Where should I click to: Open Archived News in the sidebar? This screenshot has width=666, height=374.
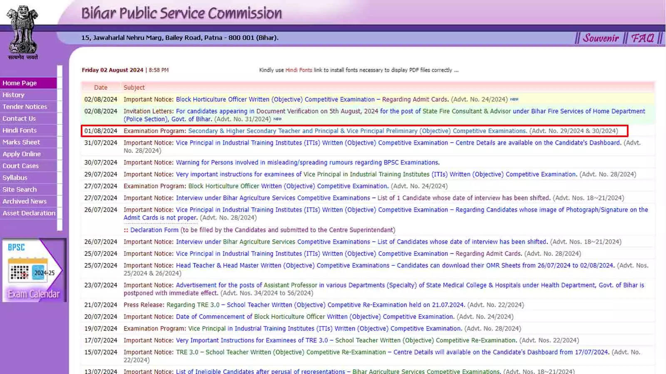click(x=28, y=201)
